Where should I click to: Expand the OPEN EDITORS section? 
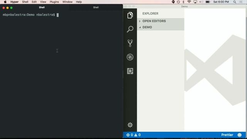(x=161, y=21)
